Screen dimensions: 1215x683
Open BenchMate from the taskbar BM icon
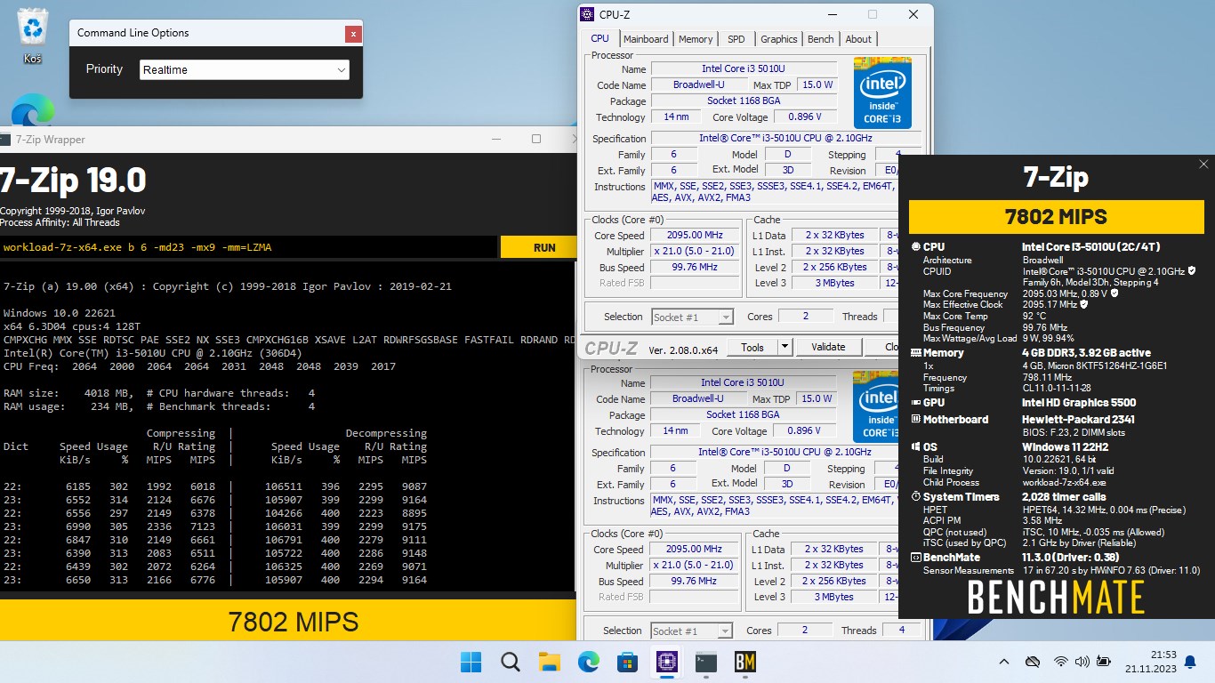click(x=744, y=662)
